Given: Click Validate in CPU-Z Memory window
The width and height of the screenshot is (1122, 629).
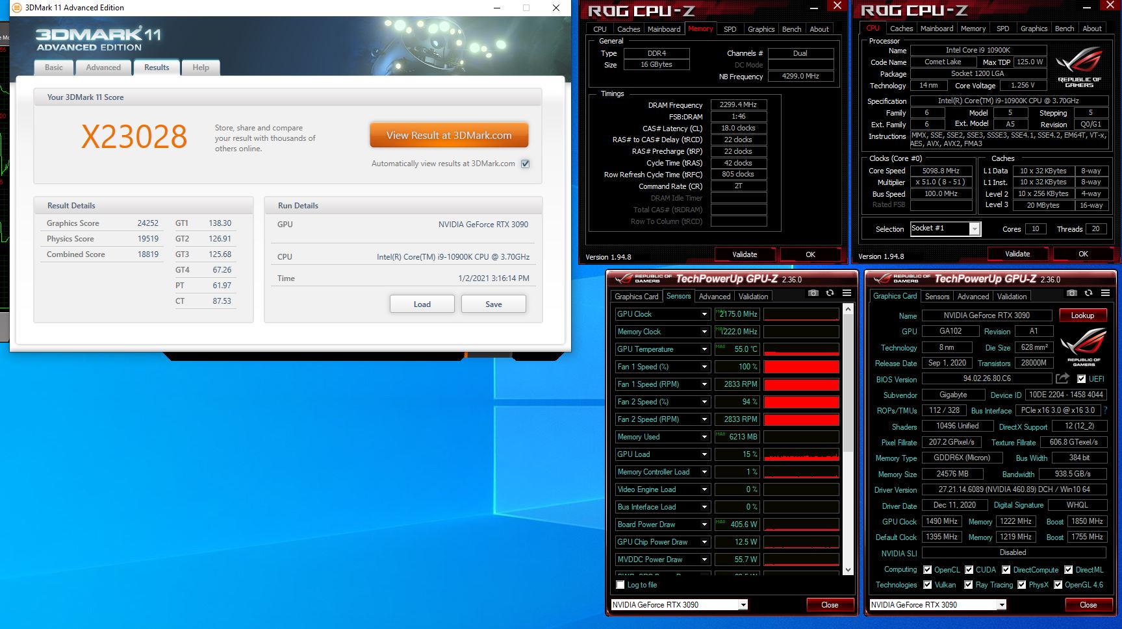Looking at the screenshot, I should click(x=745, y=254).
